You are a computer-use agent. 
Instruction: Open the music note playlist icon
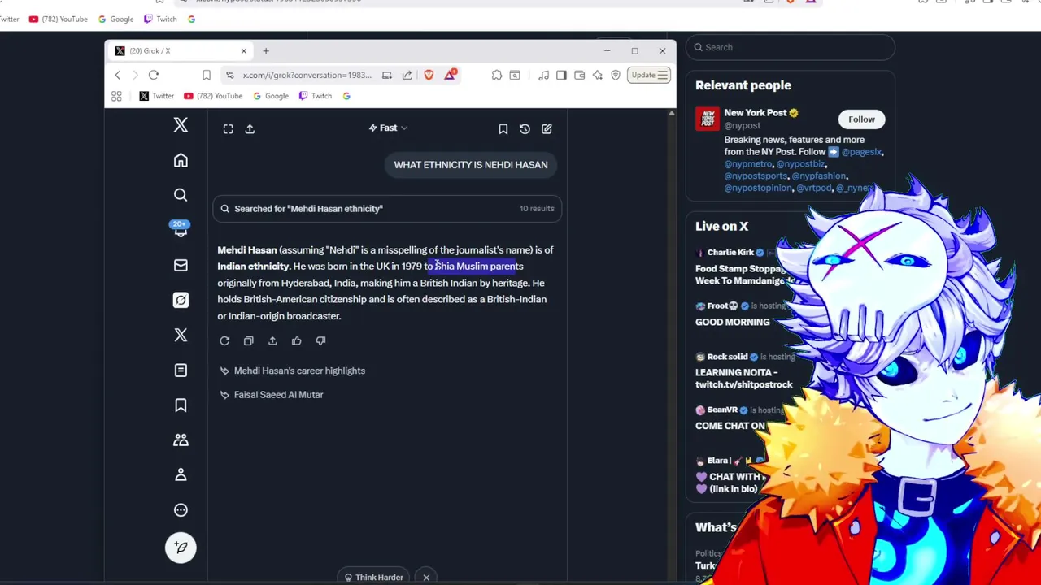[x=543, y=75]
